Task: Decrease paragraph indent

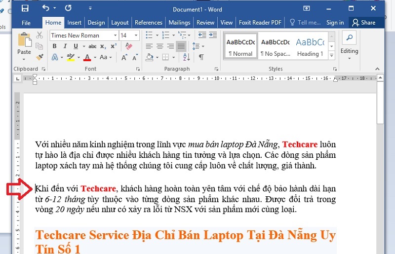Action: pos(202,35)
